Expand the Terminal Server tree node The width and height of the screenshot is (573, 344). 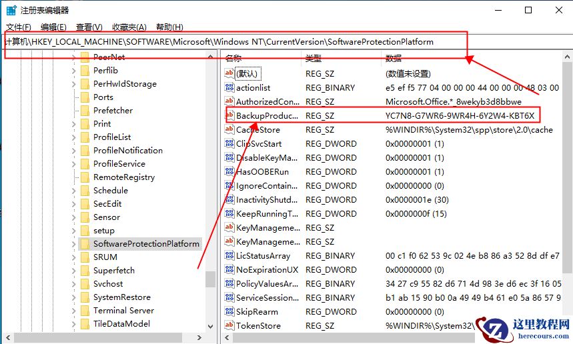pyautogui.click(x=74, y=311)
